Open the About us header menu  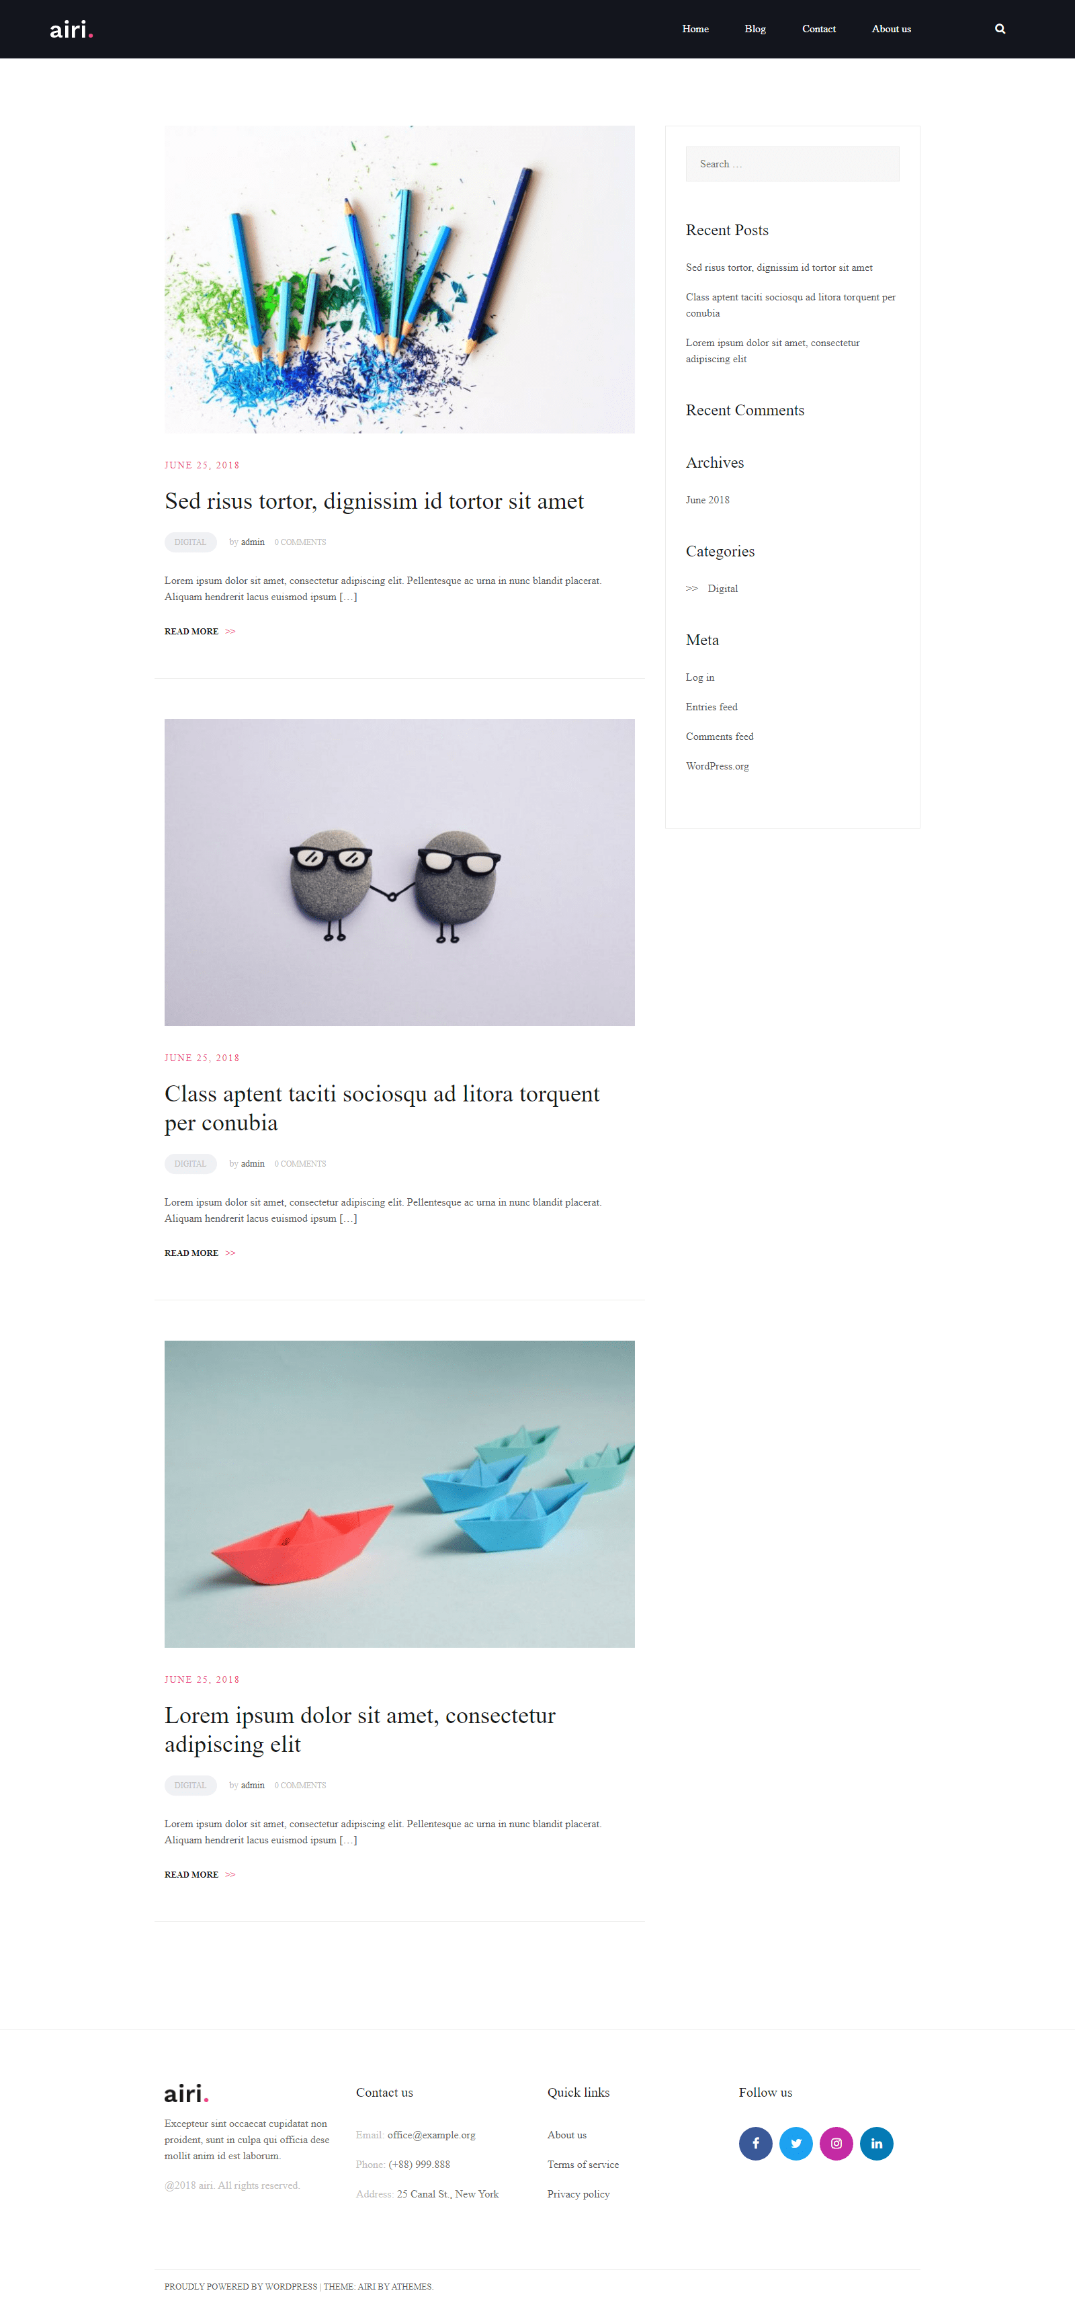(x=891, y=29)
